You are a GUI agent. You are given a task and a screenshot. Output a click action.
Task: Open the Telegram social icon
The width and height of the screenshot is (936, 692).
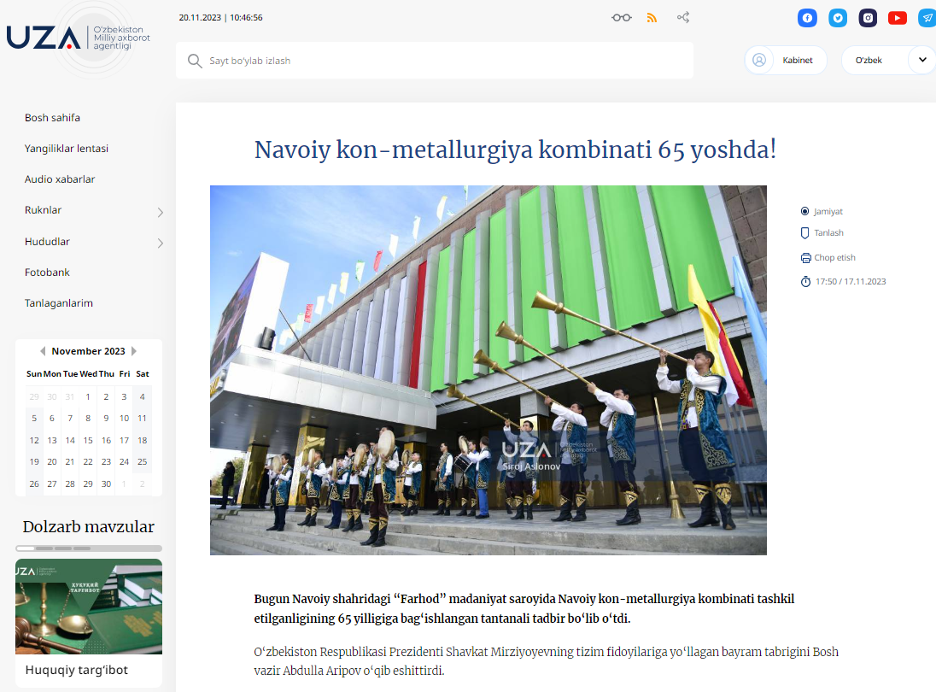click(x=927, y=18)
